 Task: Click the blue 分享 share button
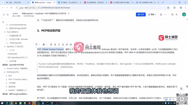(141, 14)
